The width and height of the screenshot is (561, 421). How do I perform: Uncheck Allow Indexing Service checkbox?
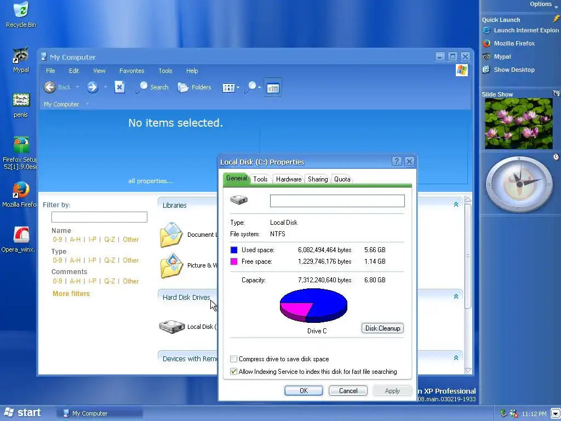(x=233, y=371)
